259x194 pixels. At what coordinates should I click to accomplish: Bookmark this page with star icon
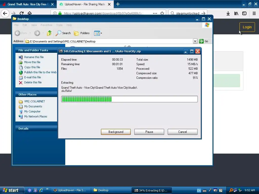click(162, 13)
